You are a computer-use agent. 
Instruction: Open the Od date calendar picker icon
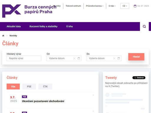(79, 59)
